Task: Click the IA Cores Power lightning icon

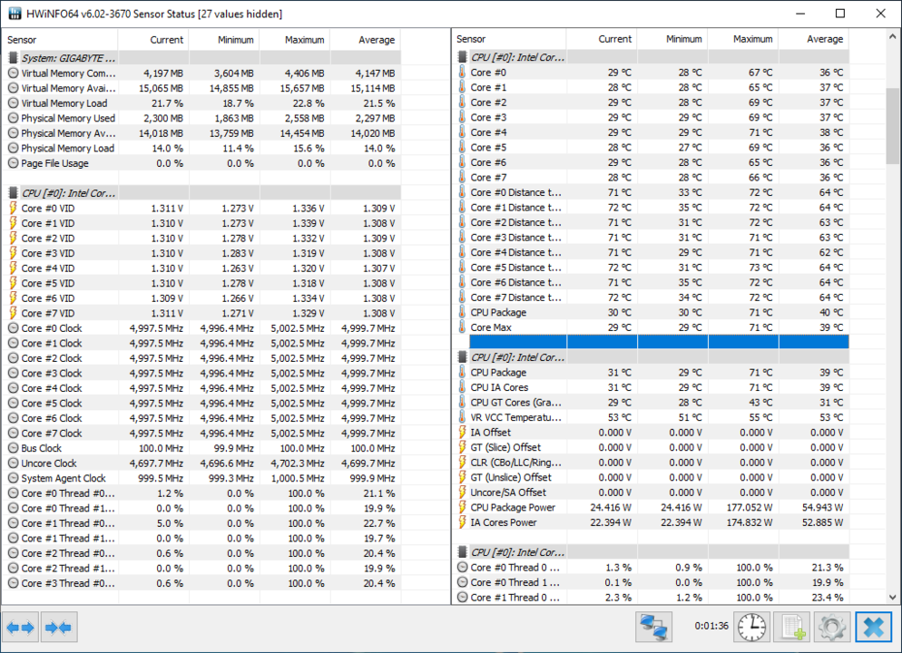Action: click(x=462, y=521)
